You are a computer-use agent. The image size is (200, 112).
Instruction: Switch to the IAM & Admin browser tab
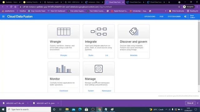pyautogui.click(x=73, y=2)
